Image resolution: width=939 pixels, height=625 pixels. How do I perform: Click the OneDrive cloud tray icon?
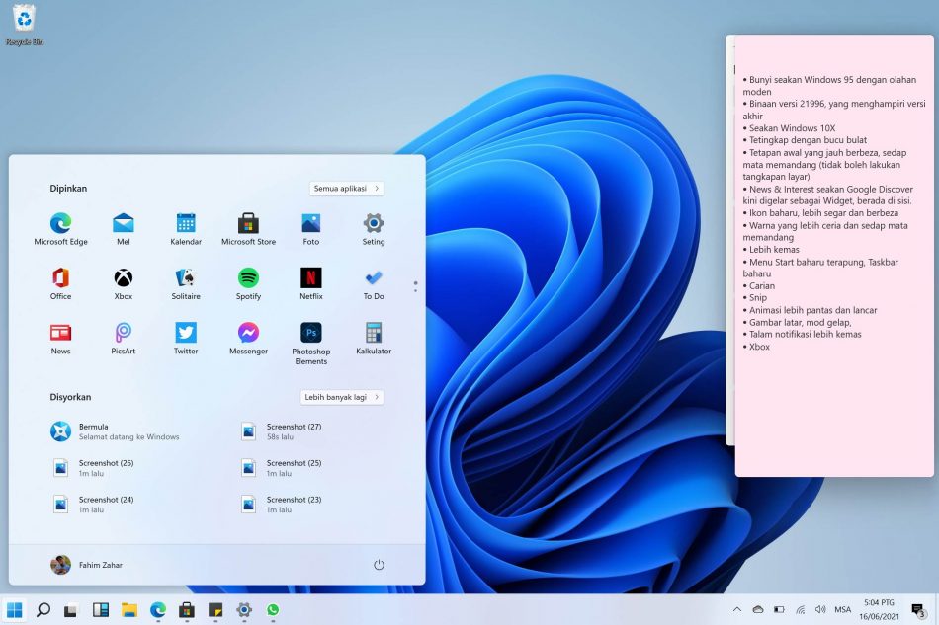tap(758, 609)
